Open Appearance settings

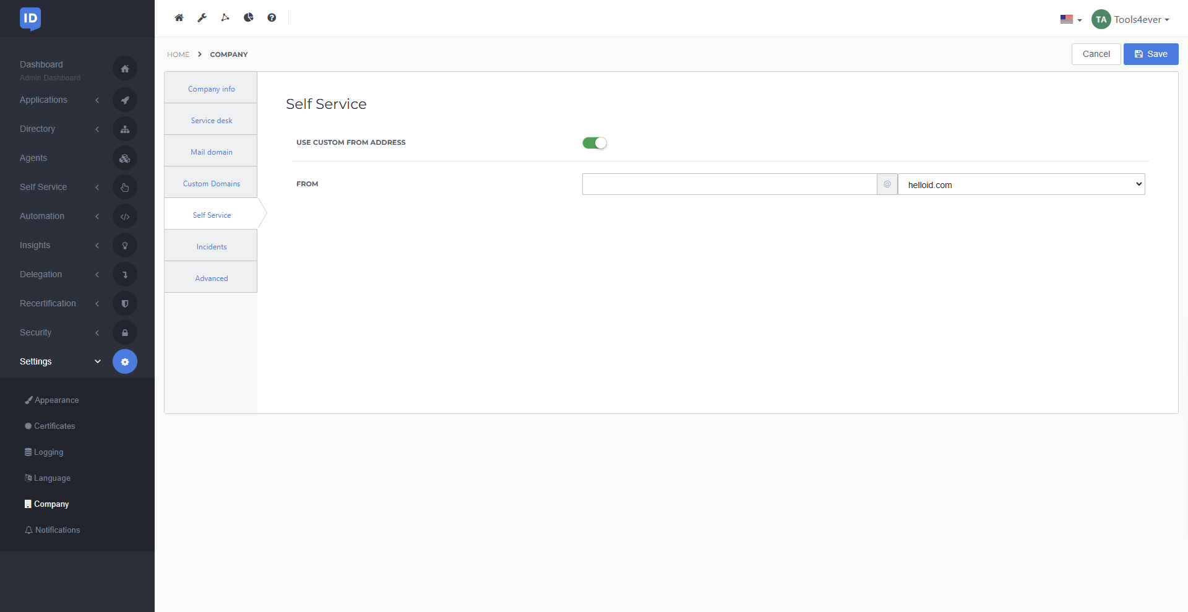tap(52, 400)
